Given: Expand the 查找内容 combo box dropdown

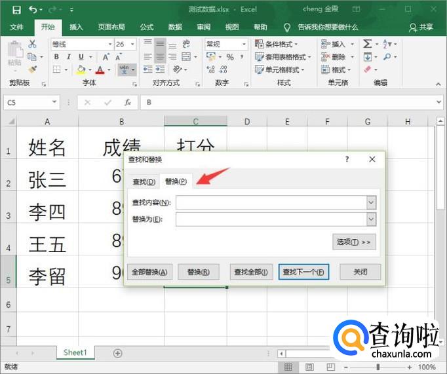Looking at the screenshot, I should (371, 202).
